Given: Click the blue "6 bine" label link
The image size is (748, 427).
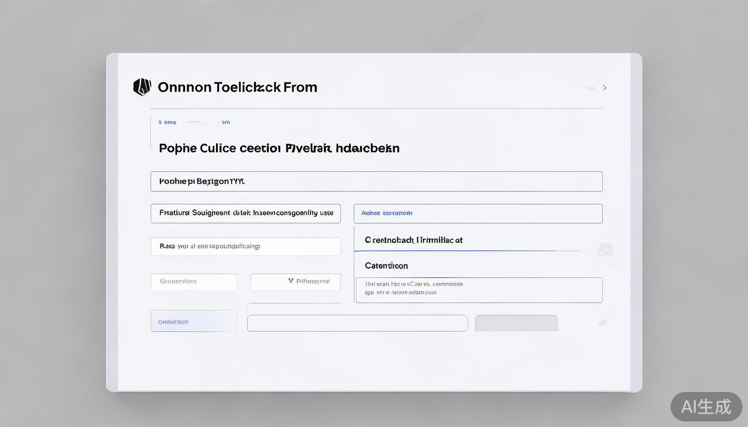Looking at the screenshot, I should pyautogui.click(x=167, y=122).
